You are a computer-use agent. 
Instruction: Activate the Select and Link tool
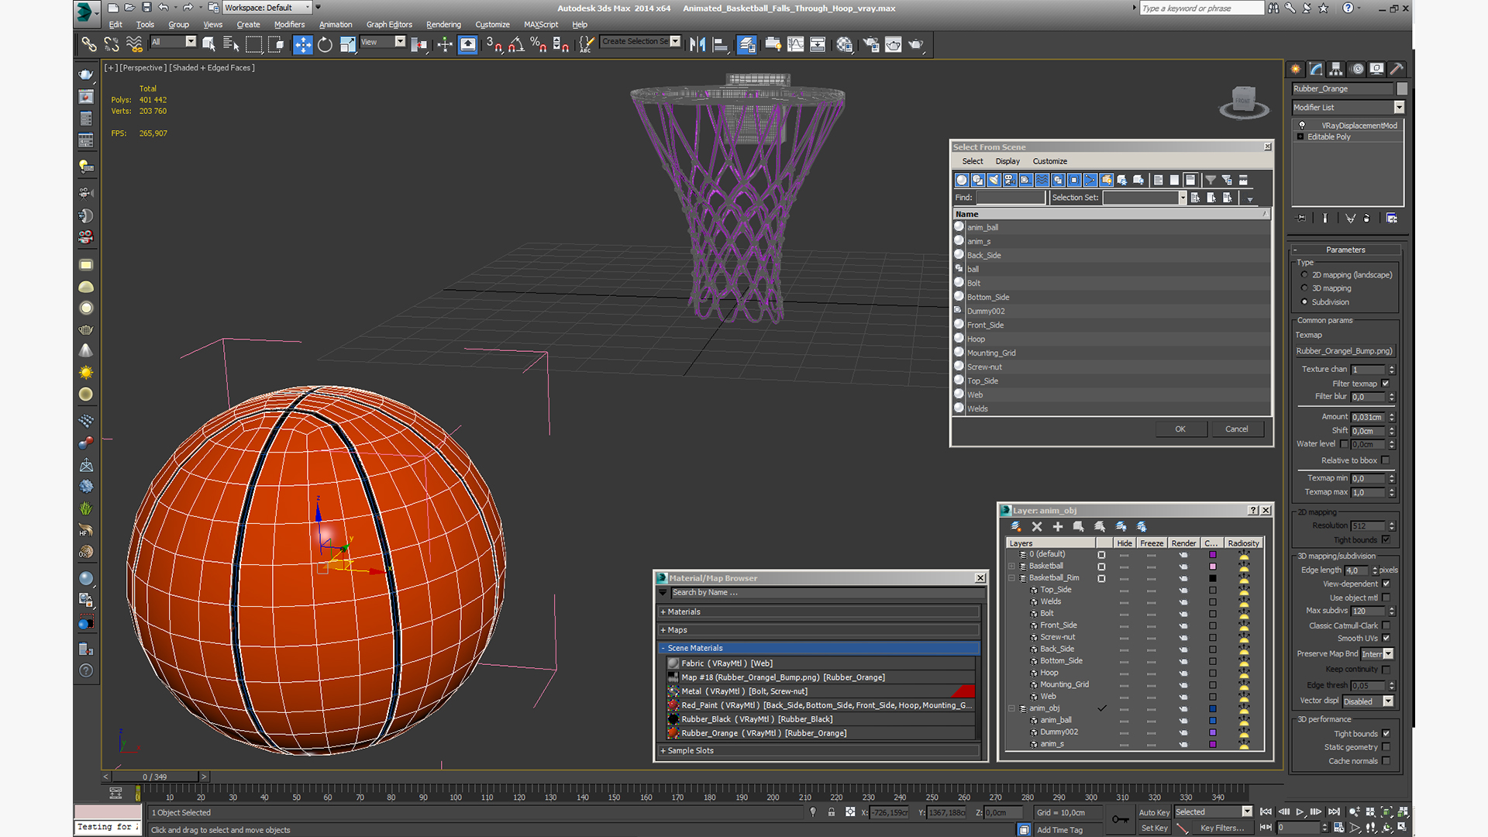pyautogui.click(x=89, y=44)
